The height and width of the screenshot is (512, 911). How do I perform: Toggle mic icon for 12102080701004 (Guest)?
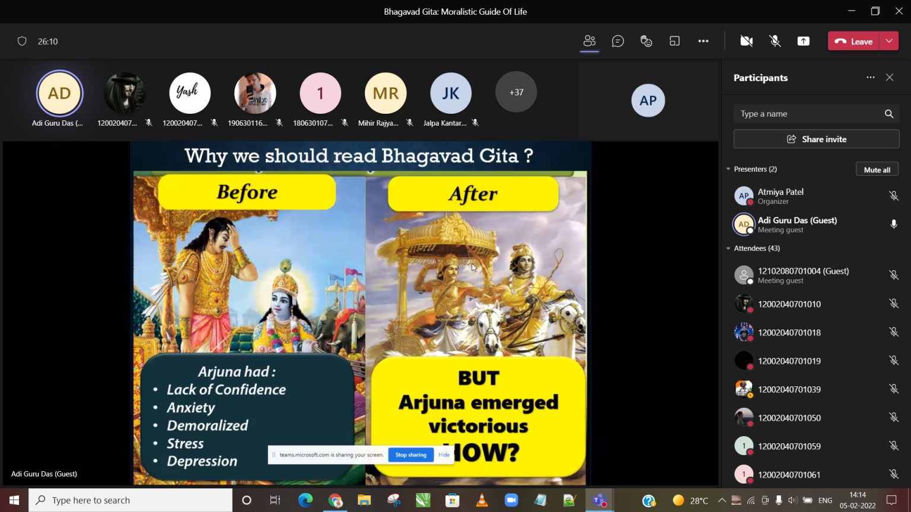pos(893,275)
